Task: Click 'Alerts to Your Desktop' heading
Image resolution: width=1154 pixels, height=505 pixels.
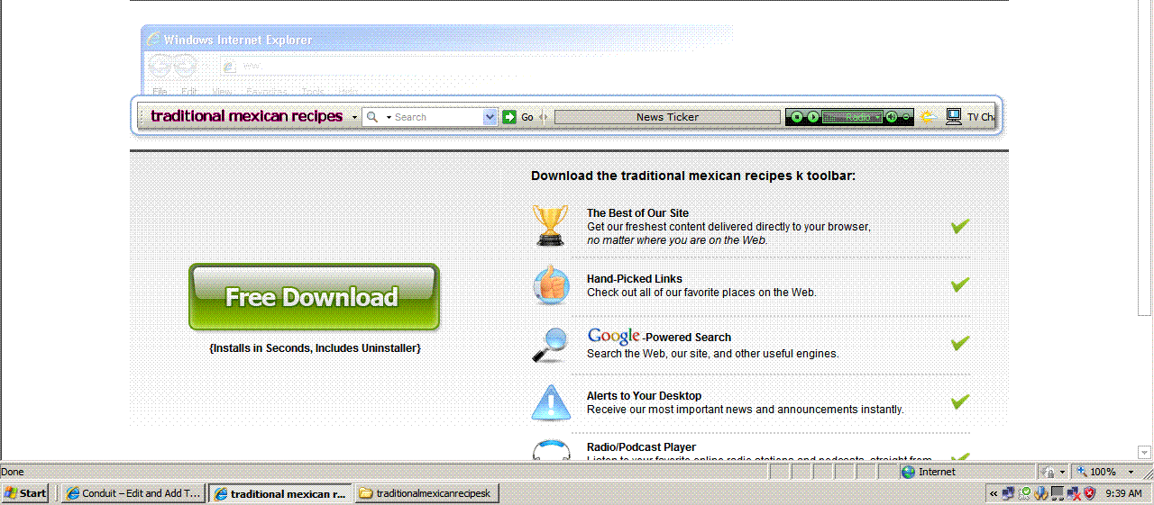Action: (644, 396)
